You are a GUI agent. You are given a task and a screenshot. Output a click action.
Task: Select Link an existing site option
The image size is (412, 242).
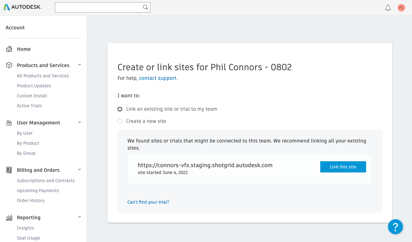pyautogui.click(x=120, y=109)
